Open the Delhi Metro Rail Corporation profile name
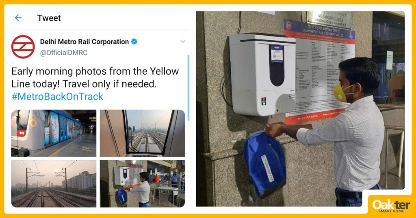Image resolution: width=416 pixels, height=218 pixels. coord(84,41)
